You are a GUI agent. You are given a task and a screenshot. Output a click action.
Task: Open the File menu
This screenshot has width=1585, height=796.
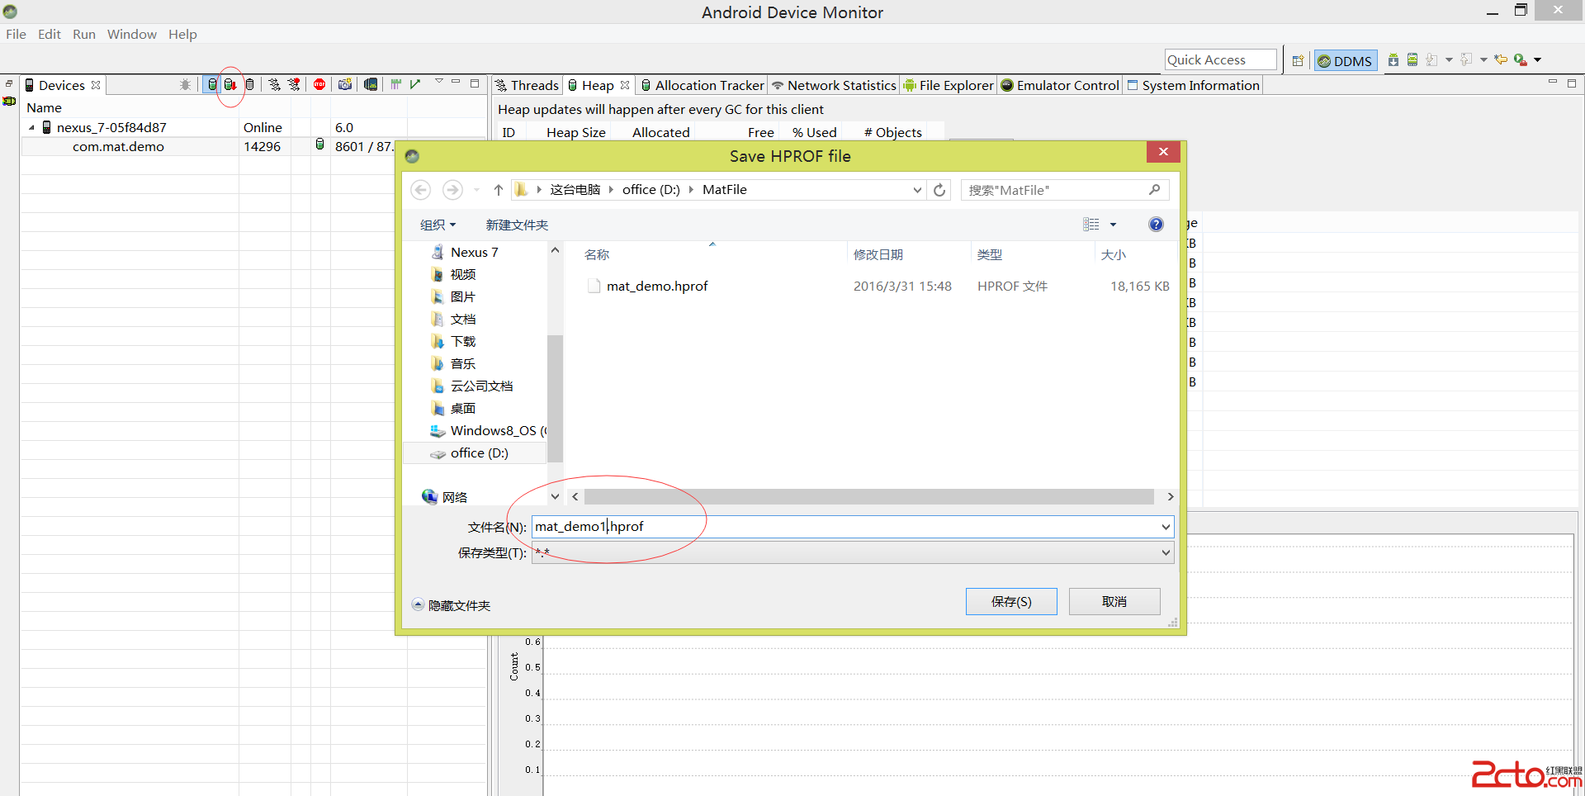coord(16,34)
